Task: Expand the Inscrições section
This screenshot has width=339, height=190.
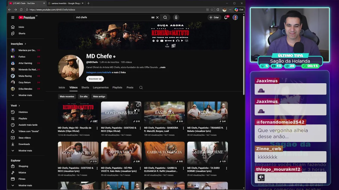Action: pos(19,44)
